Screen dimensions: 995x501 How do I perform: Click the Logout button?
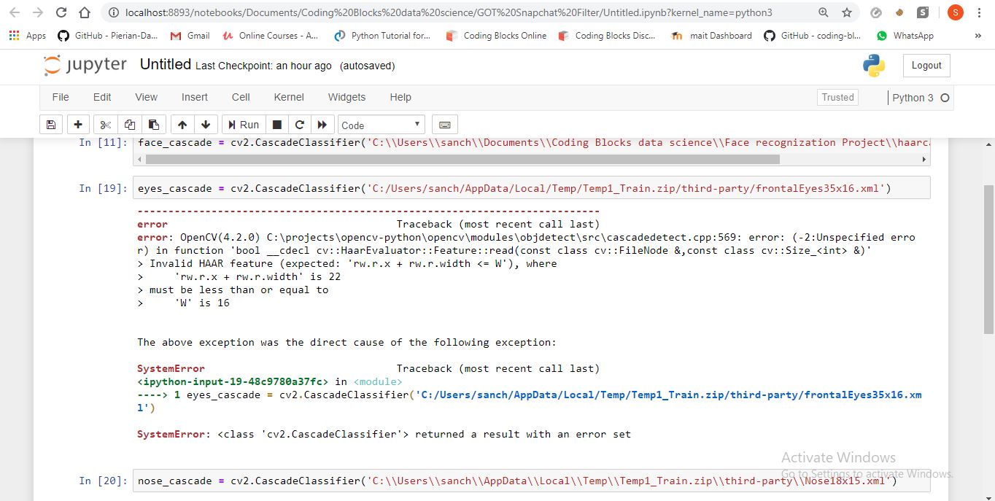926,65
